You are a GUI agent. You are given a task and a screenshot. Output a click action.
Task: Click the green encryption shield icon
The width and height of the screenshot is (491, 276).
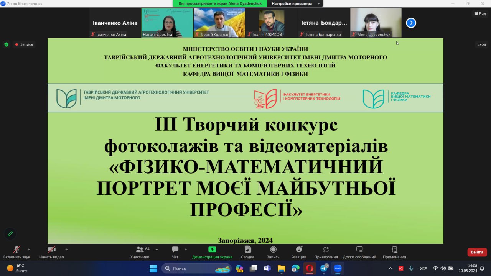click(6, 44)
